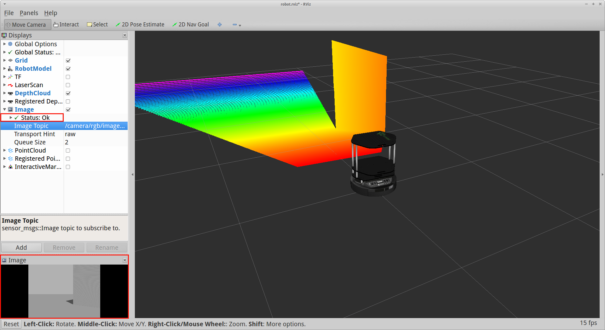Expand the RobotModel display properties
Viewport: 605px width, 330px height.
click(4, 69)
